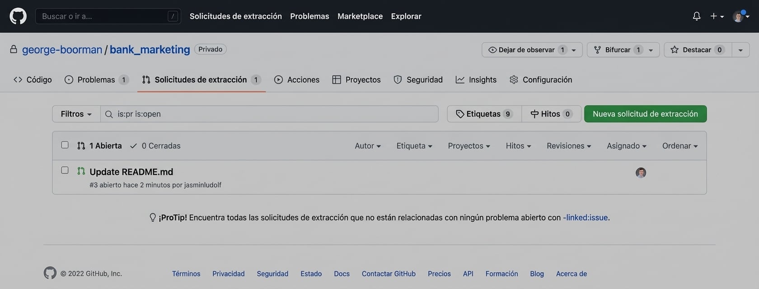The width and height of the screenshot is (759, 289).
Task: Open Marketplace in top navigation
Action: [360, 16]
